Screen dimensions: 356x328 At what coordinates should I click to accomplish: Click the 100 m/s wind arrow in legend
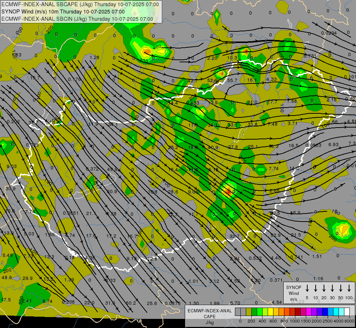point(349,288)
